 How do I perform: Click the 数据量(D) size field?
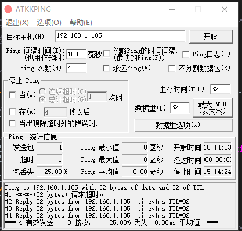point(180,108)
